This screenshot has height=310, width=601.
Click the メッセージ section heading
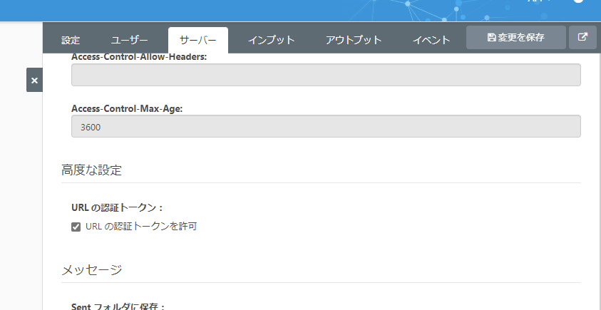pos(91,270)
